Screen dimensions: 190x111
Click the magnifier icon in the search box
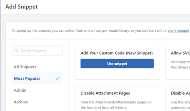[17, 51]
